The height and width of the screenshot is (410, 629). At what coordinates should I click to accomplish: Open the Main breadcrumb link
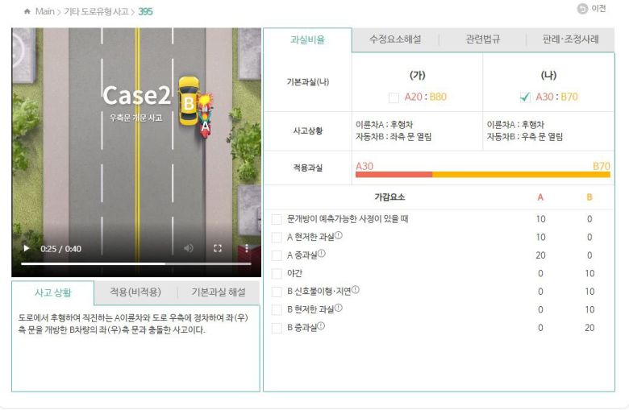point(44,11)
